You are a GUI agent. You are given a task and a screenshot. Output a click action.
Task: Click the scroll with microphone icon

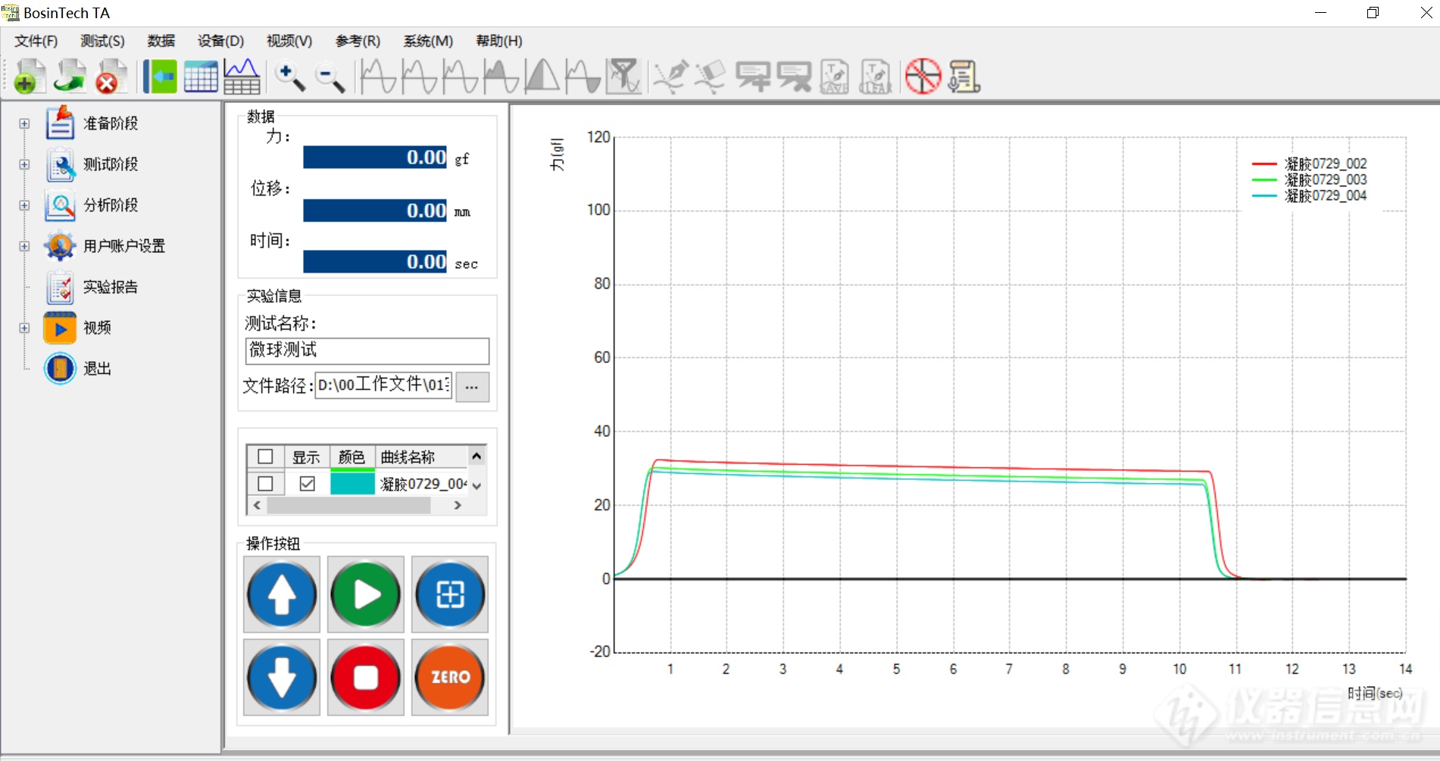coord(964,76)
